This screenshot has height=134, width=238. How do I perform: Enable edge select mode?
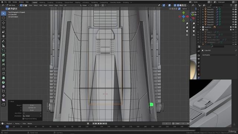(23, 5)
